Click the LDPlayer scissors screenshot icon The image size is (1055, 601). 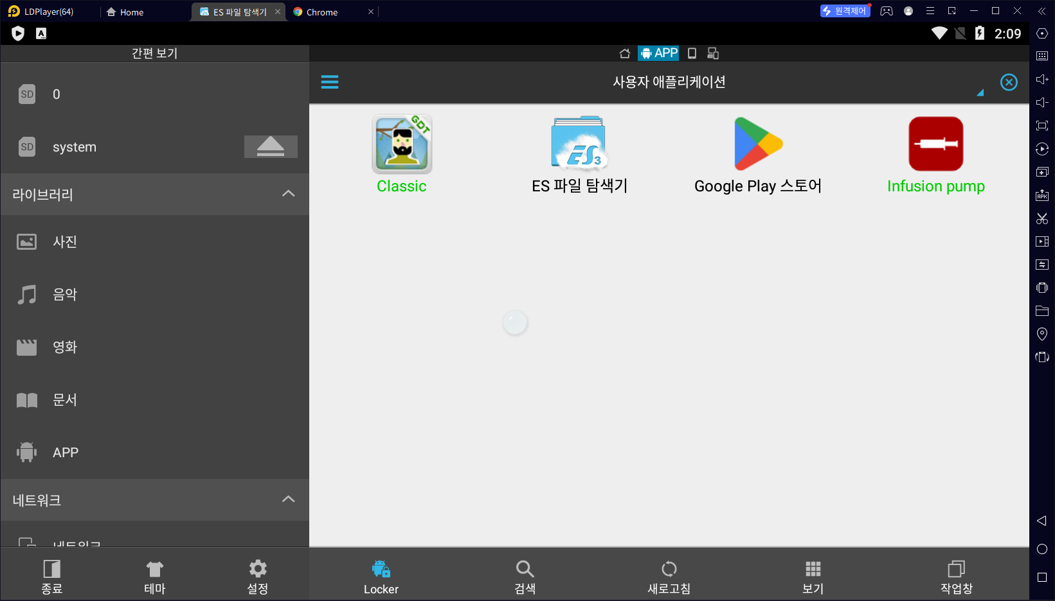click(1042, 218)
